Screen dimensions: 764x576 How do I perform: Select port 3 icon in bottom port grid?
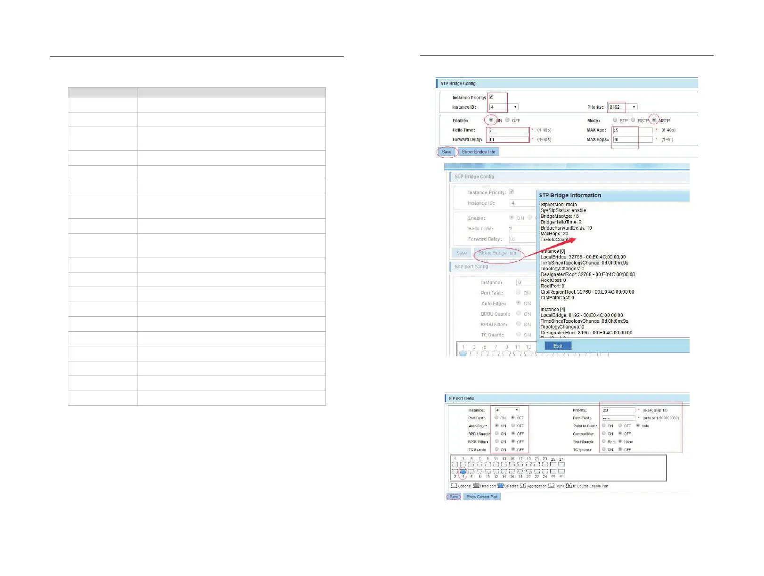(463, 464)
